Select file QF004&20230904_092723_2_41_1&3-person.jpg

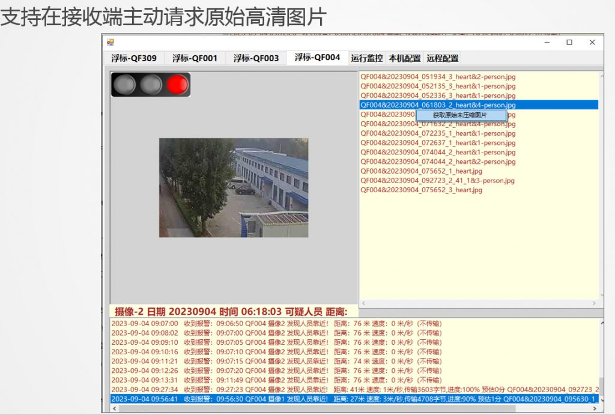[x=437, y=181]
